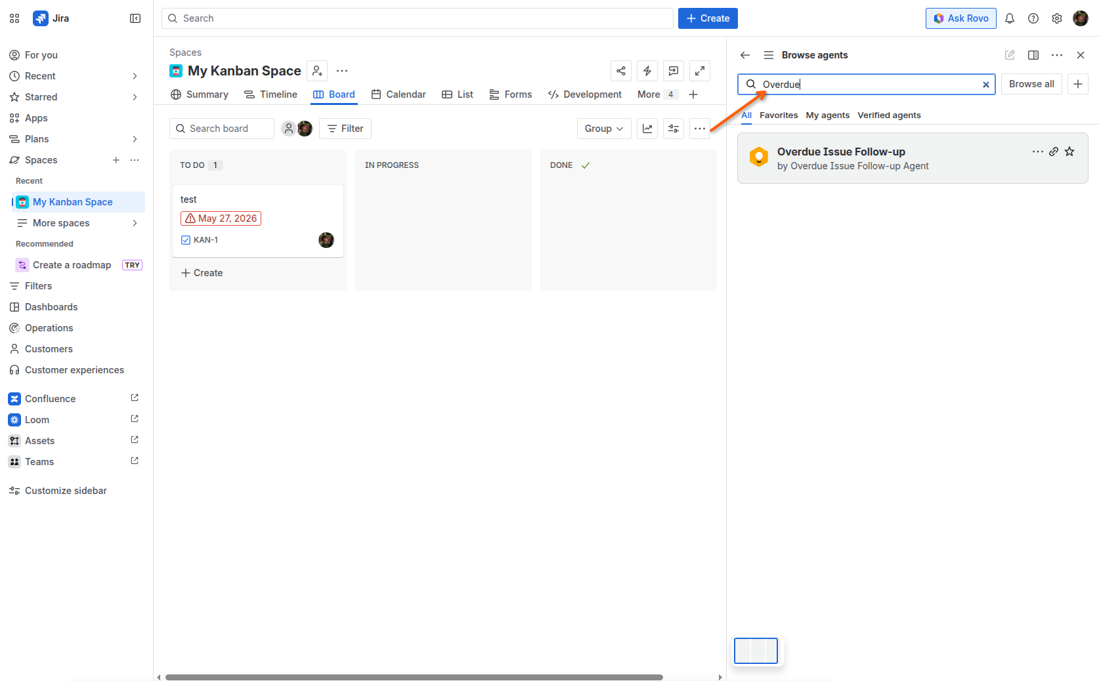Collapse the sidebar with the panel icon
Image resolution: width=1099 pixels, height=681 pixels.
point(135,18)
